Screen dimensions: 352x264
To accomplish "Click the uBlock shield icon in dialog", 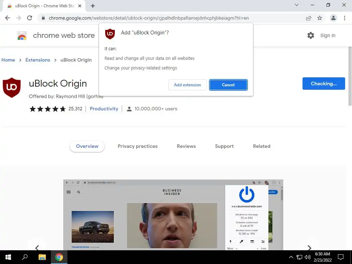I will pyautogui.click(x=110, y=34).
